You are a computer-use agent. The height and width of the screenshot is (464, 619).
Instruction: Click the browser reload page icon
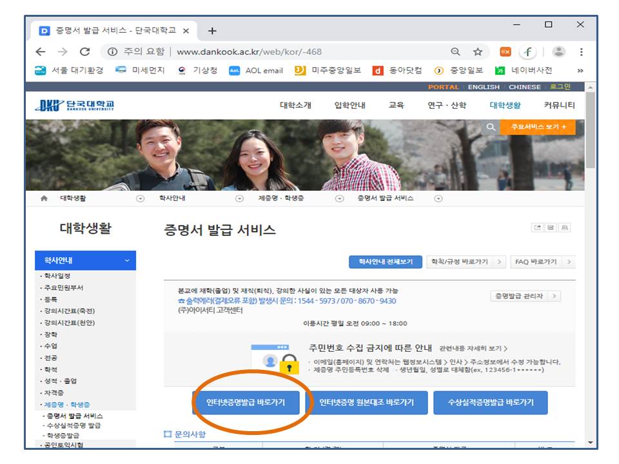(84, 52)
